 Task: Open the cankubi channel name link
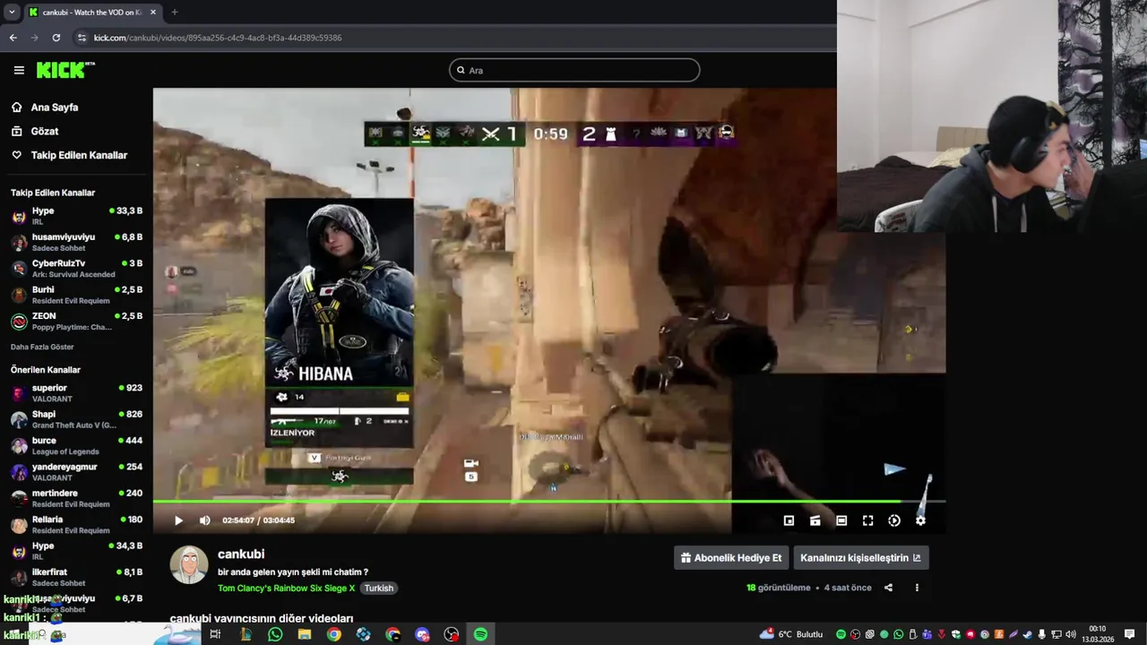click(241, 554)
